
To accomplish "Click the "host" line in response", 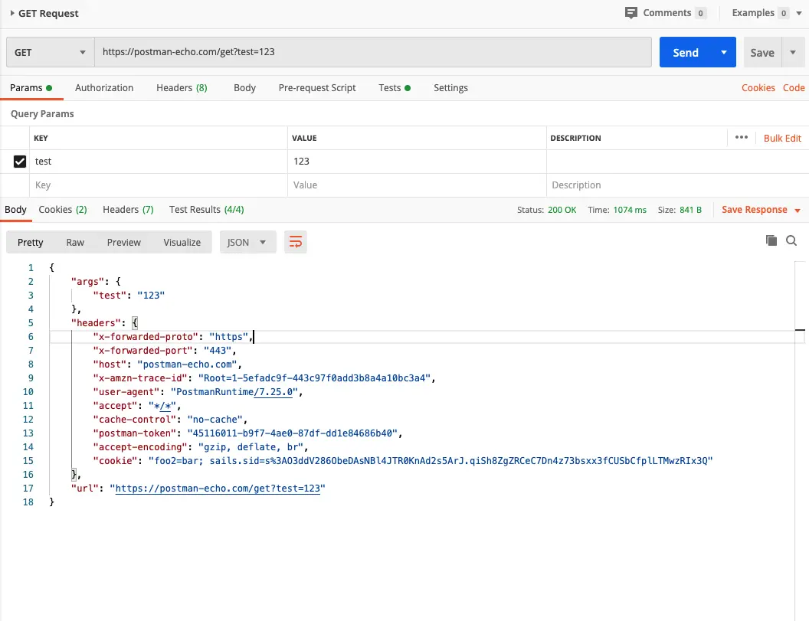I will click(167, 364).
